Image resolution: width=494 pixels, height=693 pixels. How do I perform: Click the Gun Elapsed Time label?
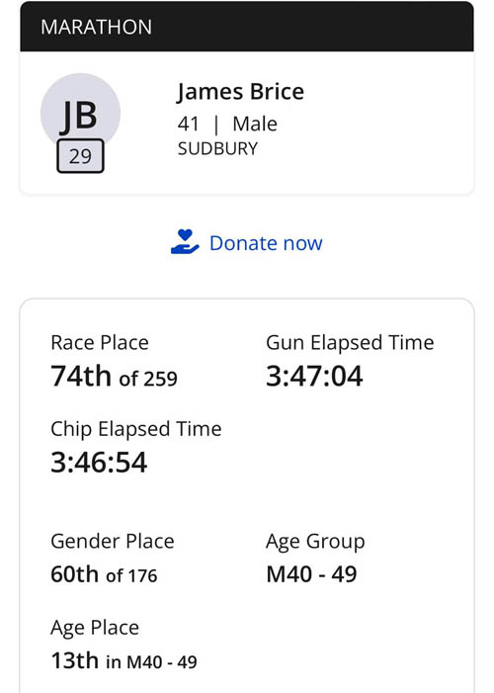coord(350,343)
